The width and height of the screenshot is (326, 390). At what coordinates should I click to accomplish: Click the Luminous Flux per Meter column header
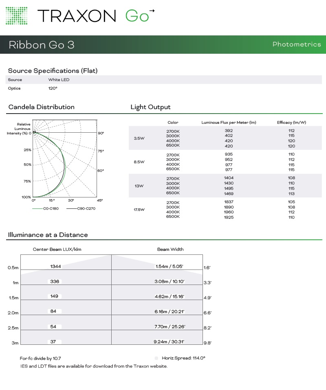229,123
